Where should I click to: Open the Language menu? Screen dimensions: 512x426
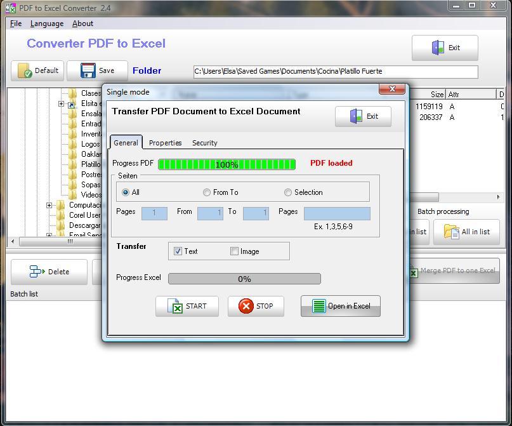click(x=47, y=23)
